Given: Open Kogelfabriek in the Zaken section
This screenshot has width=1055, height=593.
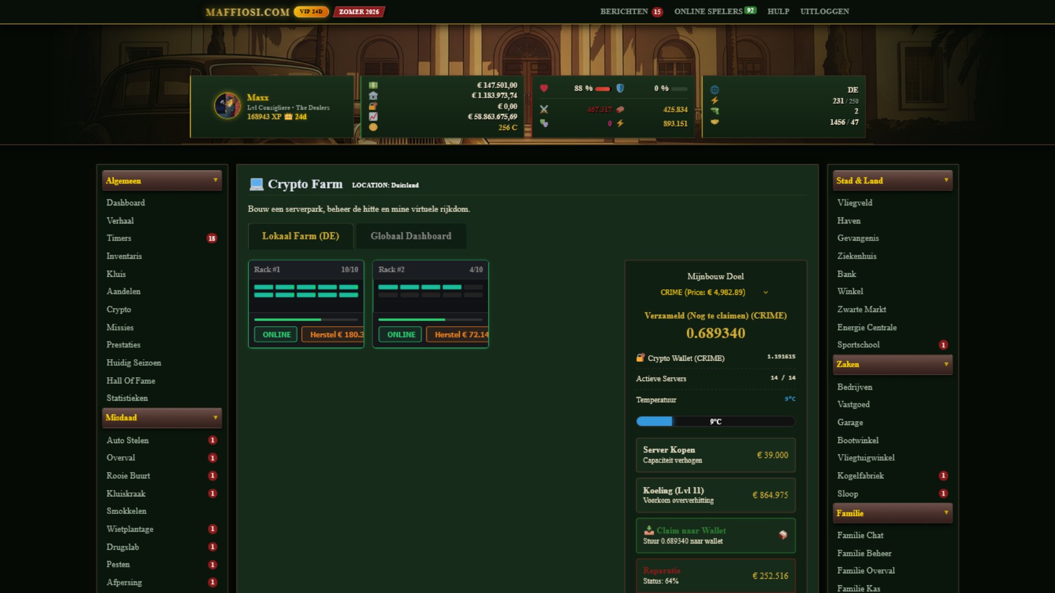Looking at the screenshot, I should [x=860, y=475].
